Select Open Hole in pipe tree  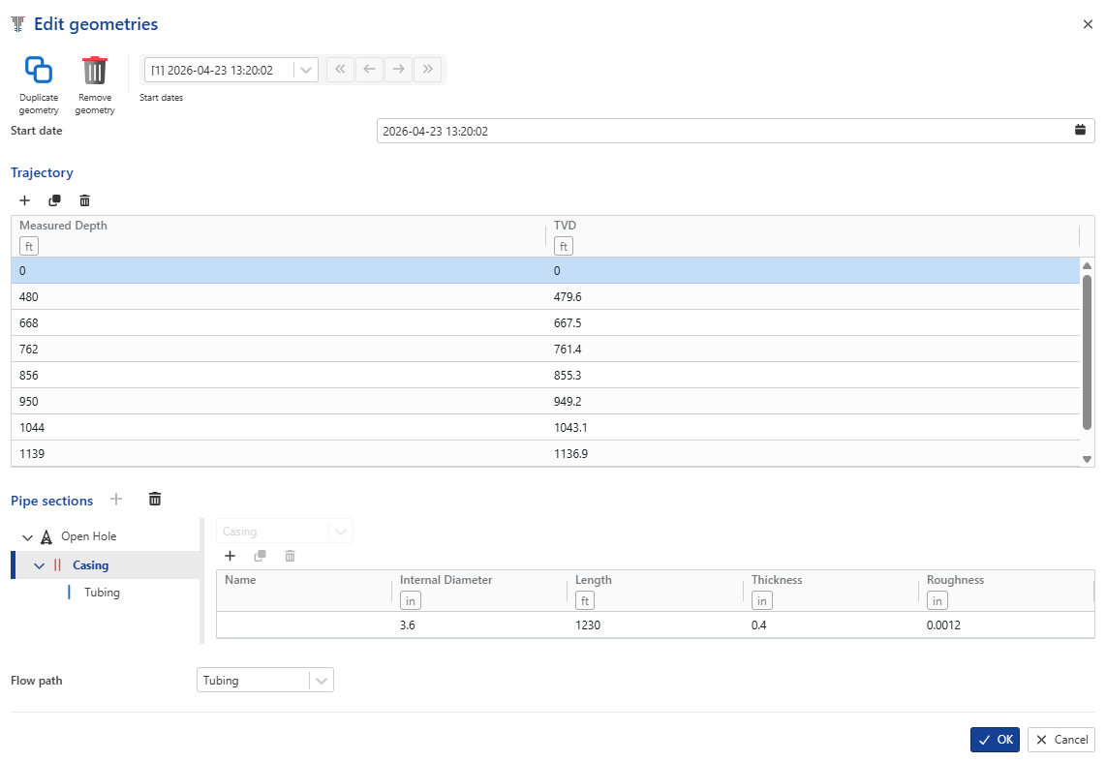pyautogui.click(x=88, y=536)
